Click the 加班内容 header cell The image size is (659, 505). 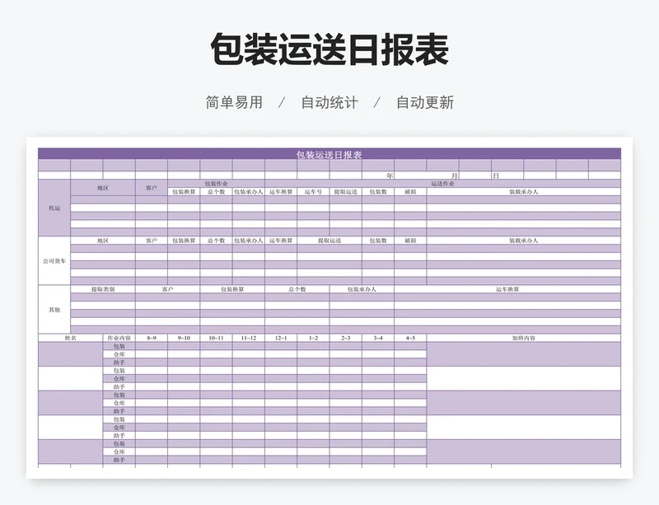(x=523, y=338)
